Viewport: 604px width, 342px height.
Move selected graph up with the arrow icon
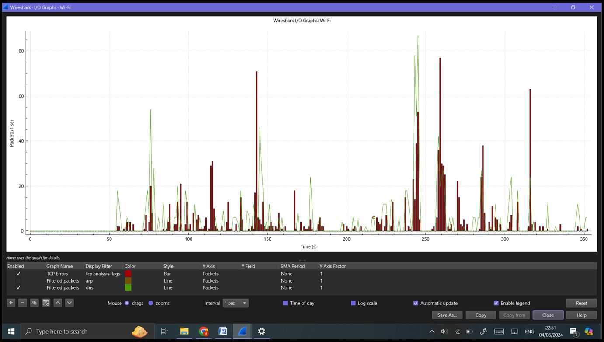coord(57,302)
